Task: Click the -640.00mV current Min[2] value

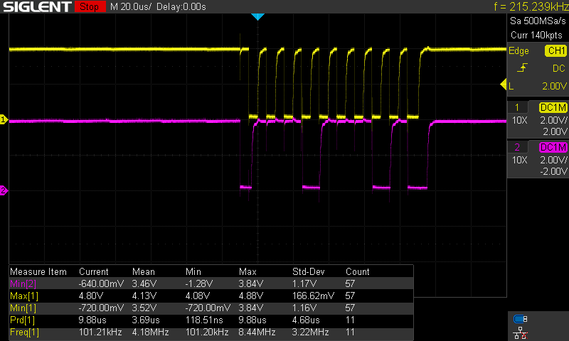Action: coord(101,283)
